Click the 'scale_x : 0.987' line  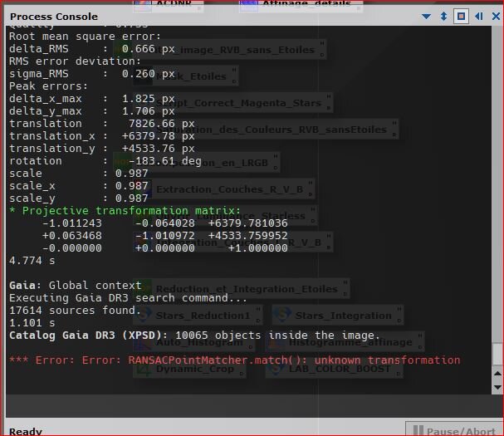pos(78,186)
